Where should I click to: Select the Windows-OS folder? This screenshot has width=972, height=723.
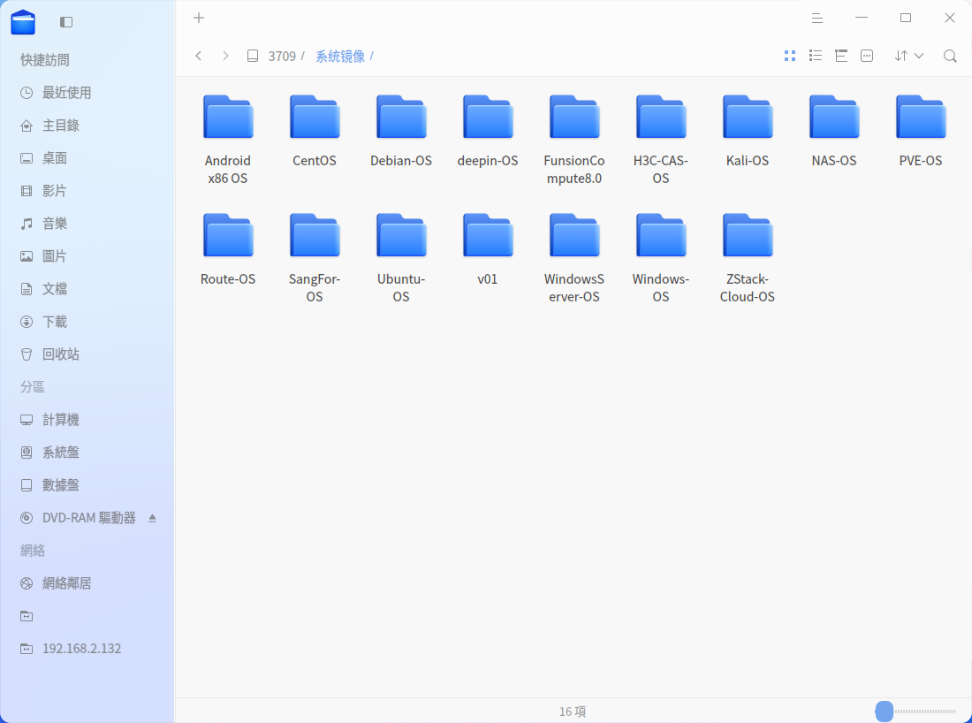tap(661, 258)
